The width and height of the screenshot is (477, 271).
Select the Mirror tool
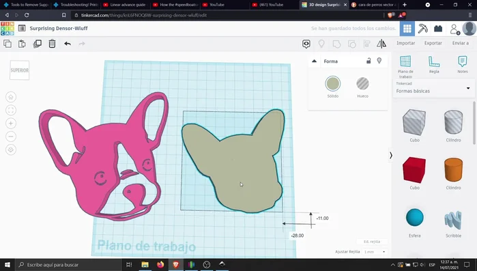pyautogui.click(x=381, y=44)
